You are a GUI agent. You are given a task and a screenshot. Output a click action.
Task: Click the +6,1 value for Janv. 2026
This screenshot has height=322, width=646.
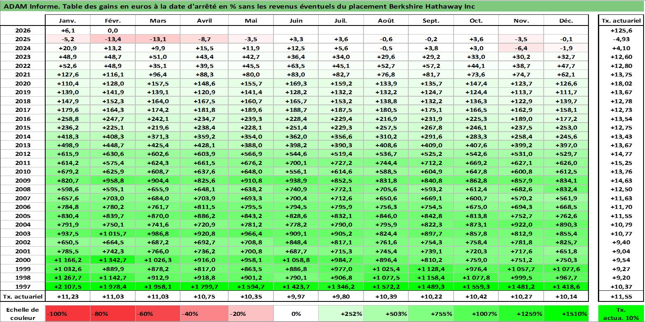[67, 30]
